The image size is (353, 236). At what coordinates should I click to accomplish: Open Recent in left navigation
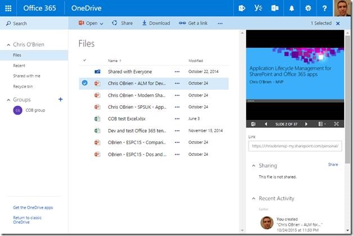point(19,66)
